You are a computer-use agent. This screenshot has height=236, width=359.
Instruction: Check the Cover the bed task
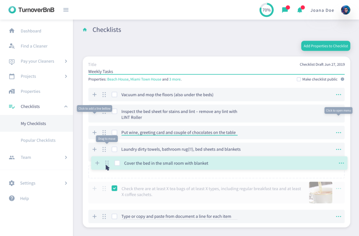pos(117,163)
